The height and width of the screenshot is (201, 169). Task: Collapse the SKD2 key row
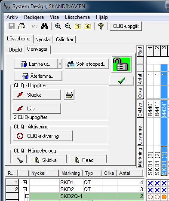25,189
